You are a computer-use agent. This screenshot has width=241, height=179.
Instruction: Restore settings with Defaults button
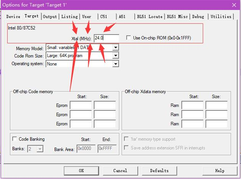(160, 171)
